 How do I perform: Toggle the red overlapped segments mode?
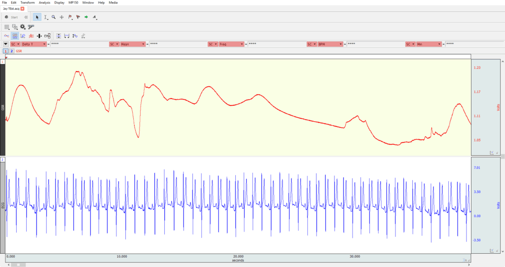[31, 36]
